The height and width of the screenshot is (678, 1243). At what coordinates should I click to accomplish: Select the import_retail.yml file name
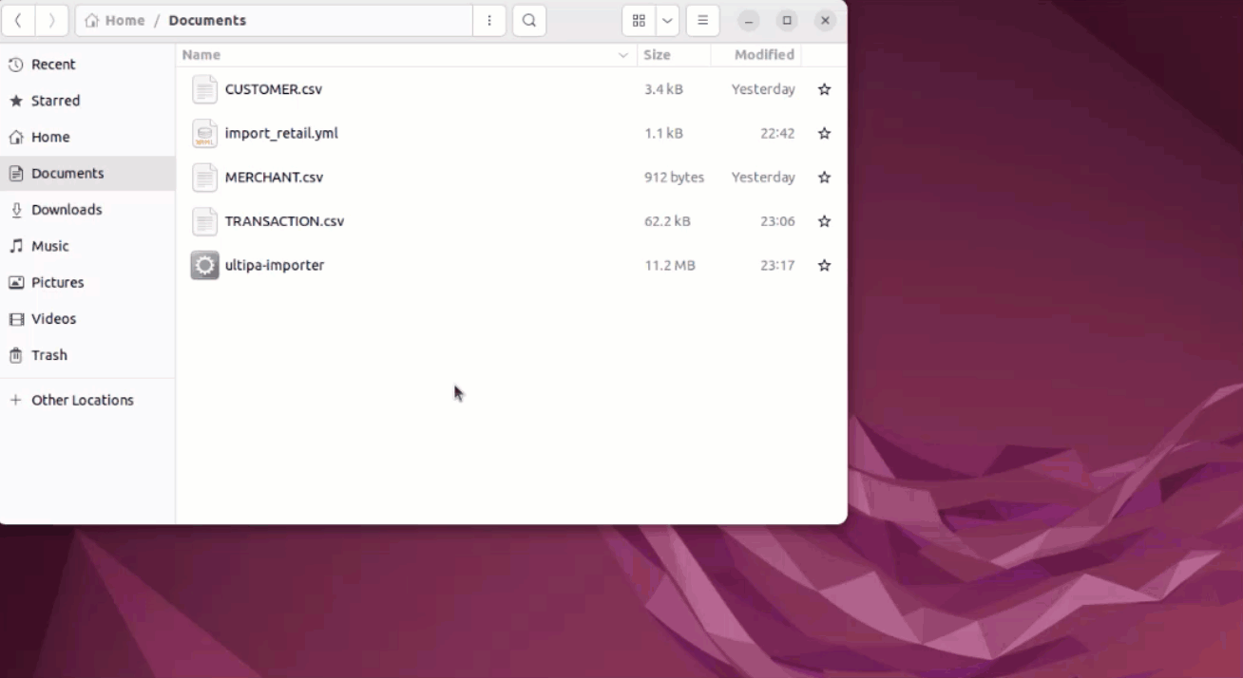click(281, 133)
